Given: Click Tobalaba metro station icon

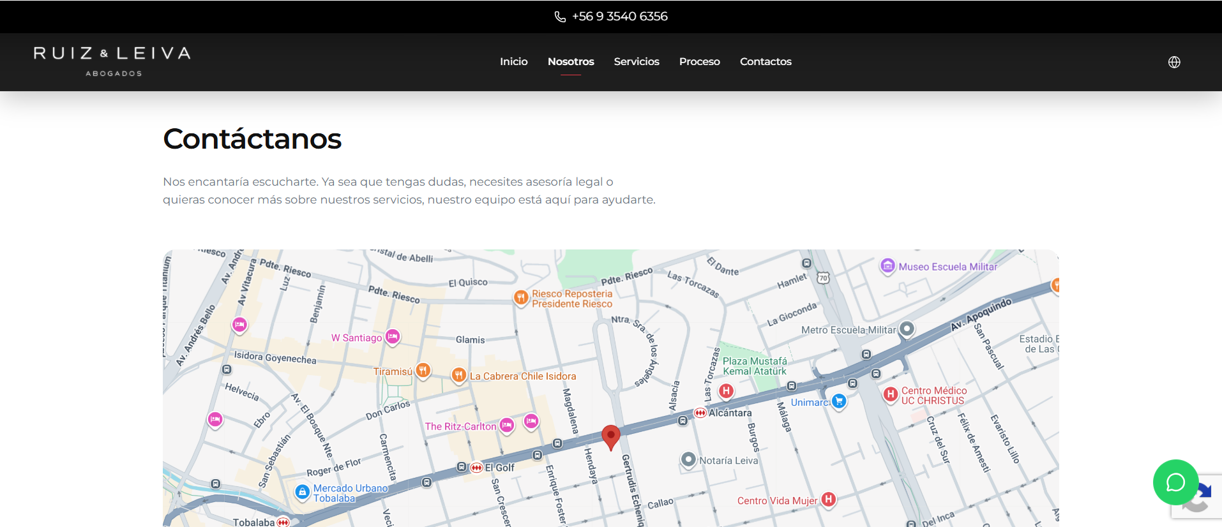Looking at the screenshot, I should (283, 522).
